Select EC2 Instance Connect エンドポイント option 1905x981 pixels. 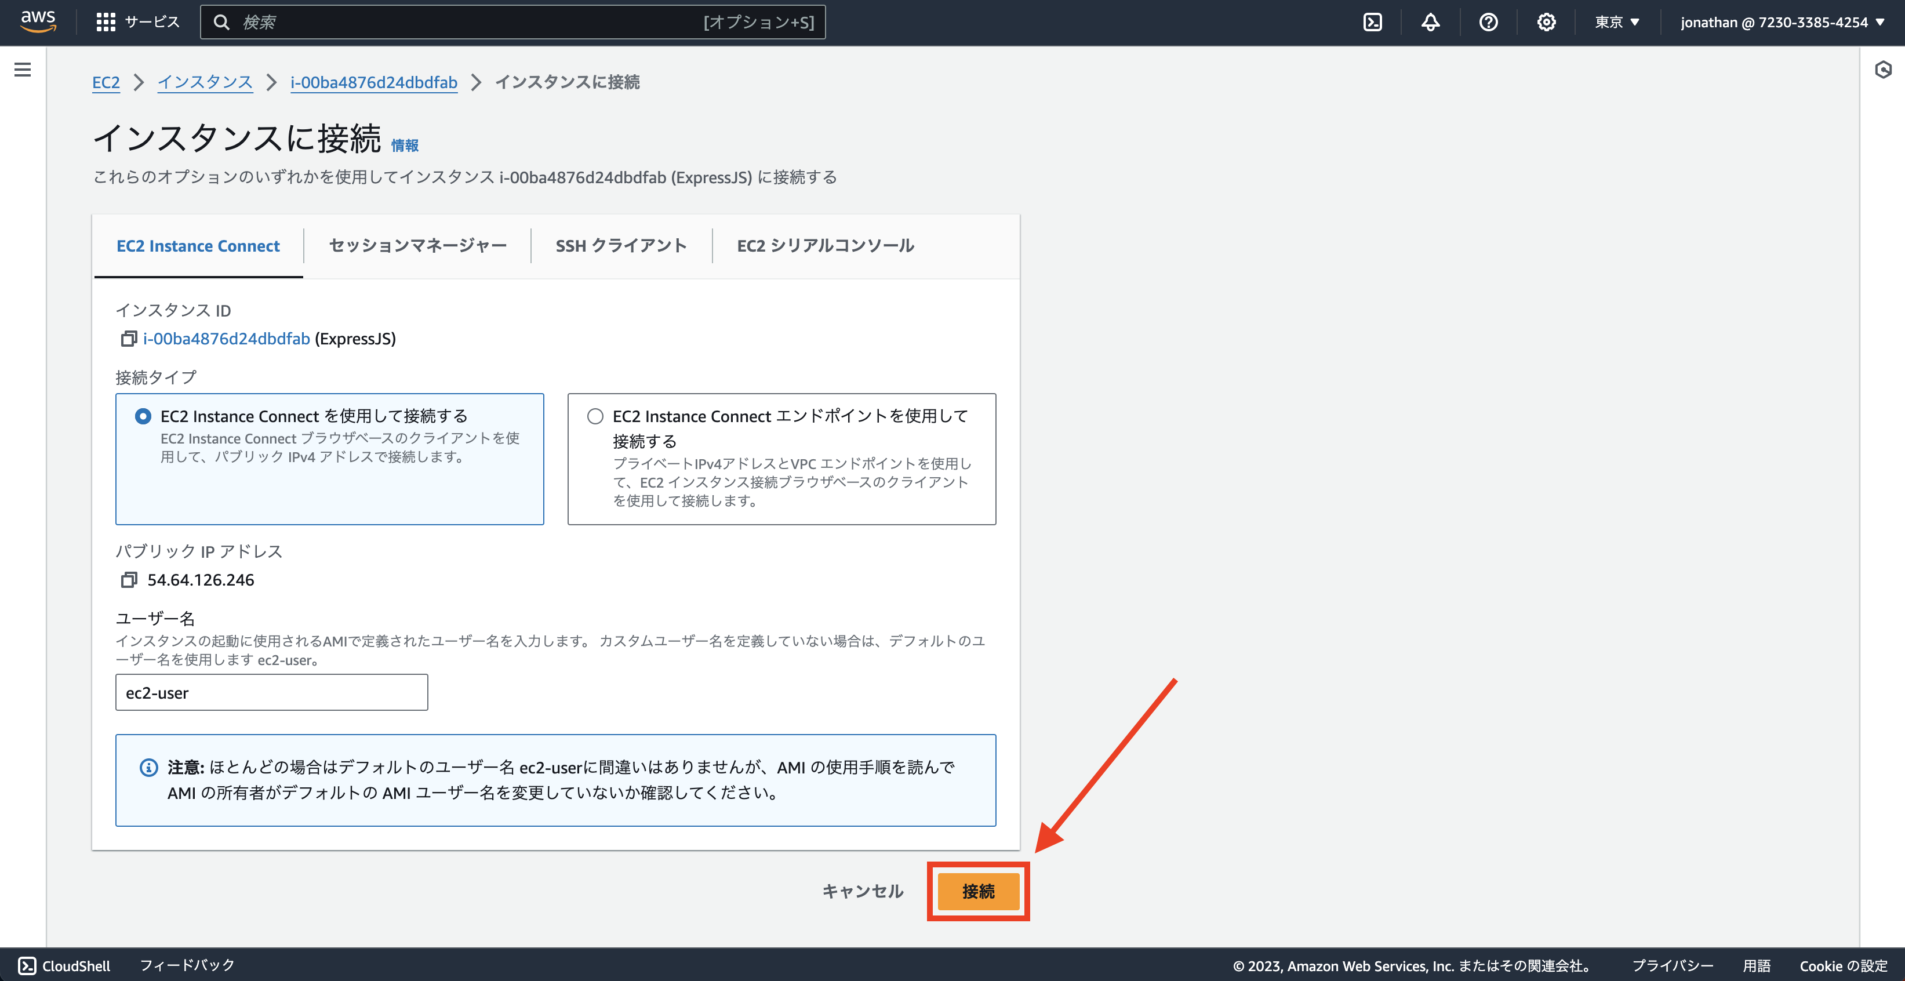595,416
